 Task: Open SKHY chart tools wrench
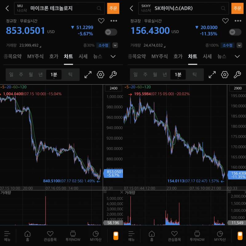click(x=237, y=75)
